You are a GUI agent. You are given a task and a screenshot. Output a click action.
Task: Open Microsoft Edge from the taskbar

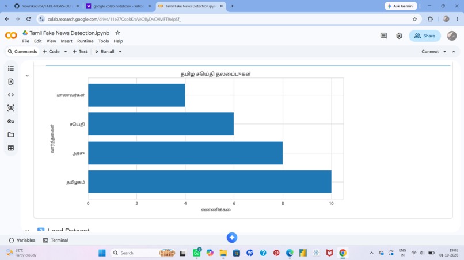coord(290,253)
